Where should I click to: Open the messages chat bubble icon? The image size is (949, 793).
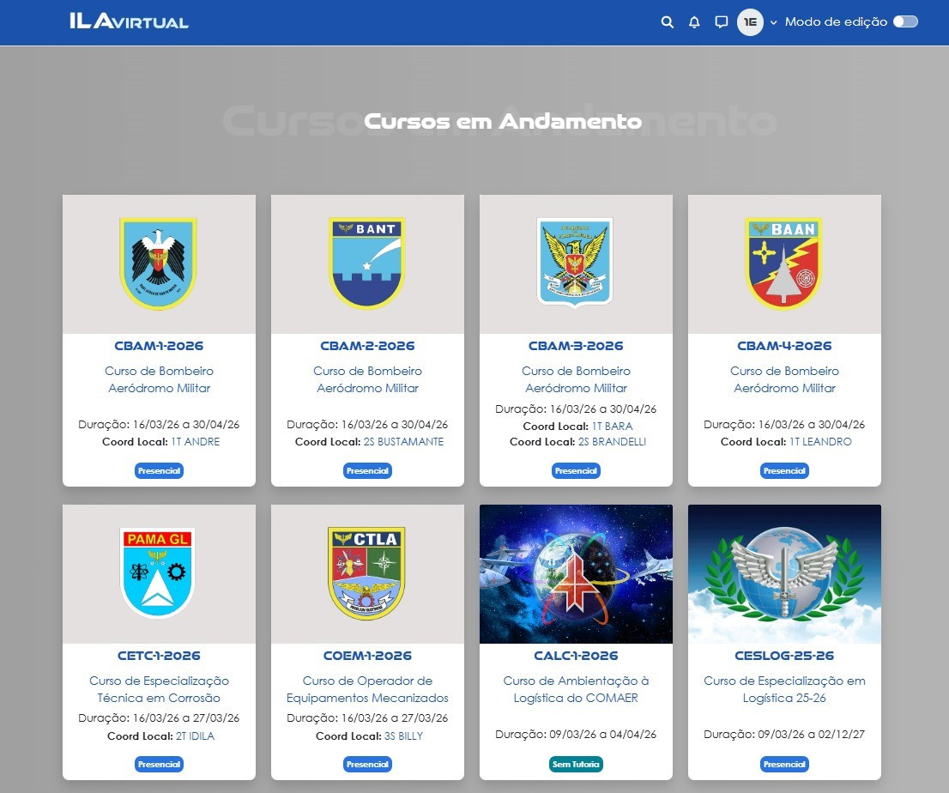coord(721,22)
